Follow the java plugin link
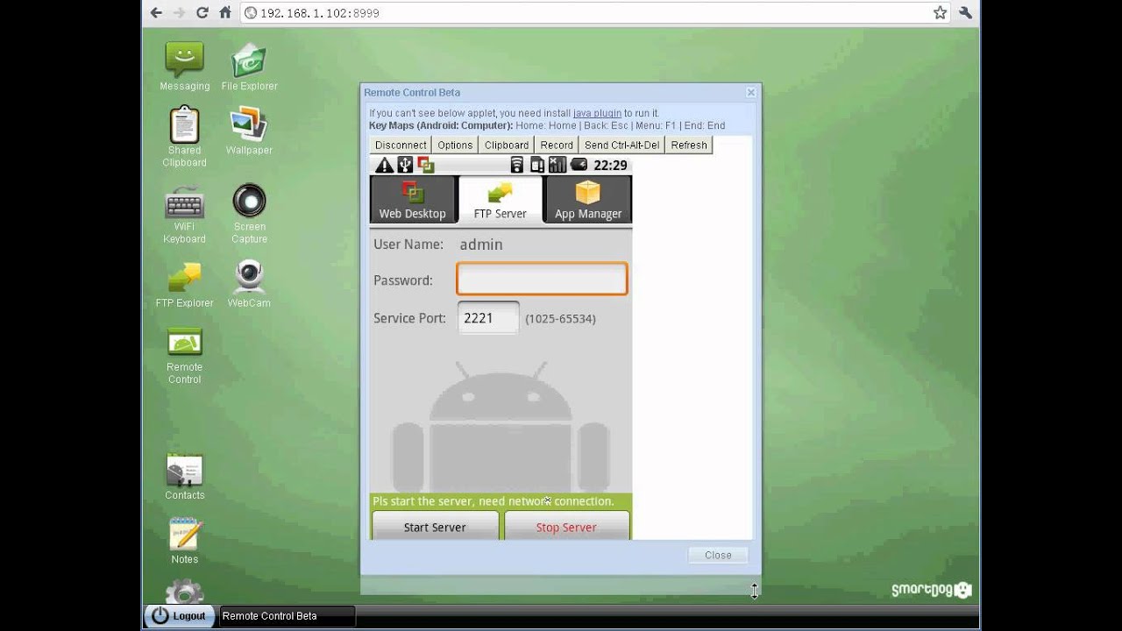 [x=597, y=113]
